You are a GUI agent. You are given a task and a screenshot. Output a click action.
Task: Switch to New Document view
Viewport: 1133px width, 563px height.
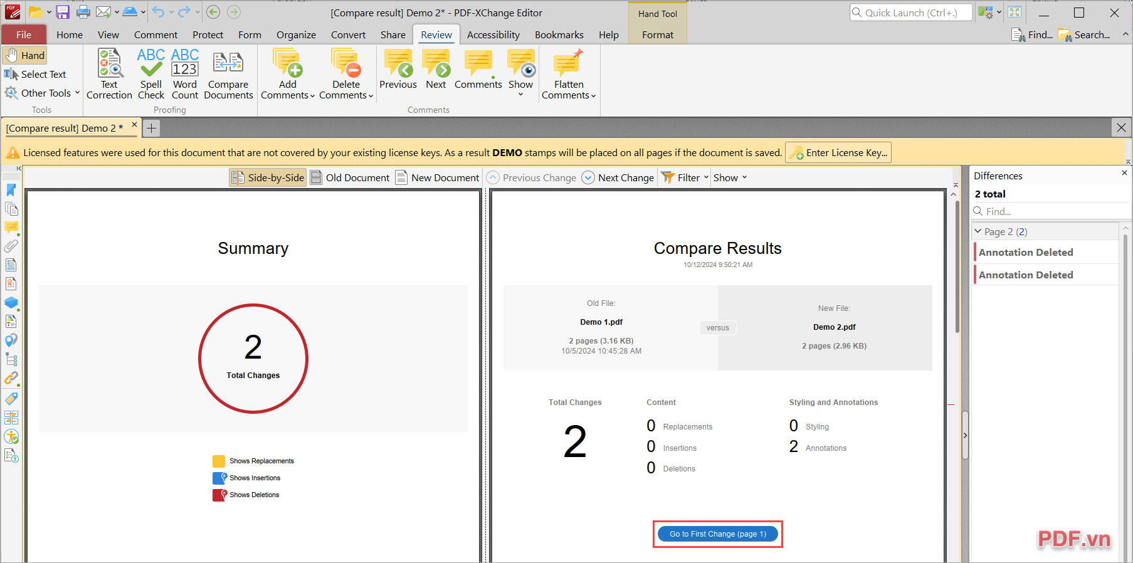(437, 177)
